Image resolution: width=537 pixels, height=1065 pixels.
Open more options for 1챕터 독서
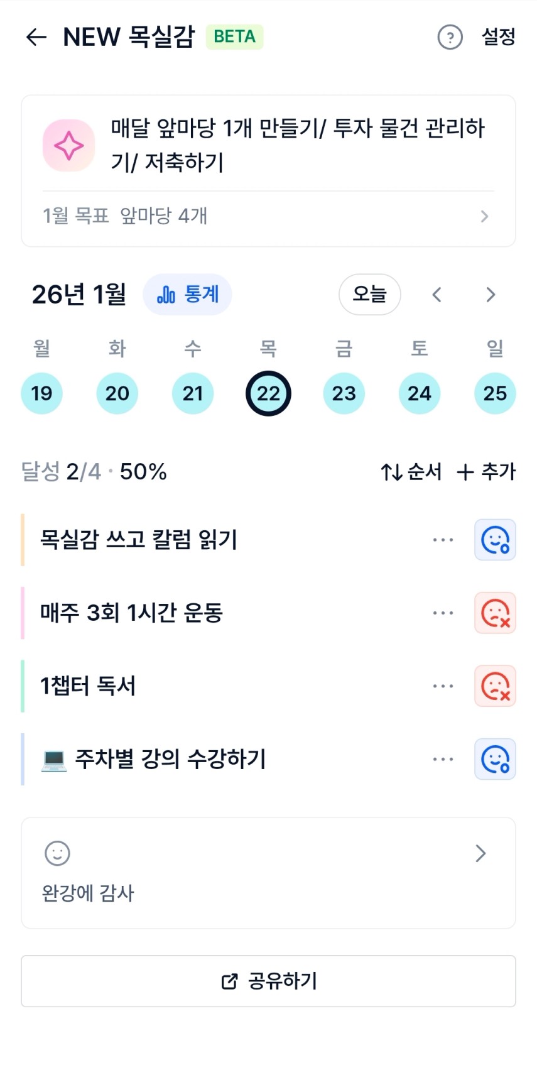(443, 686)
